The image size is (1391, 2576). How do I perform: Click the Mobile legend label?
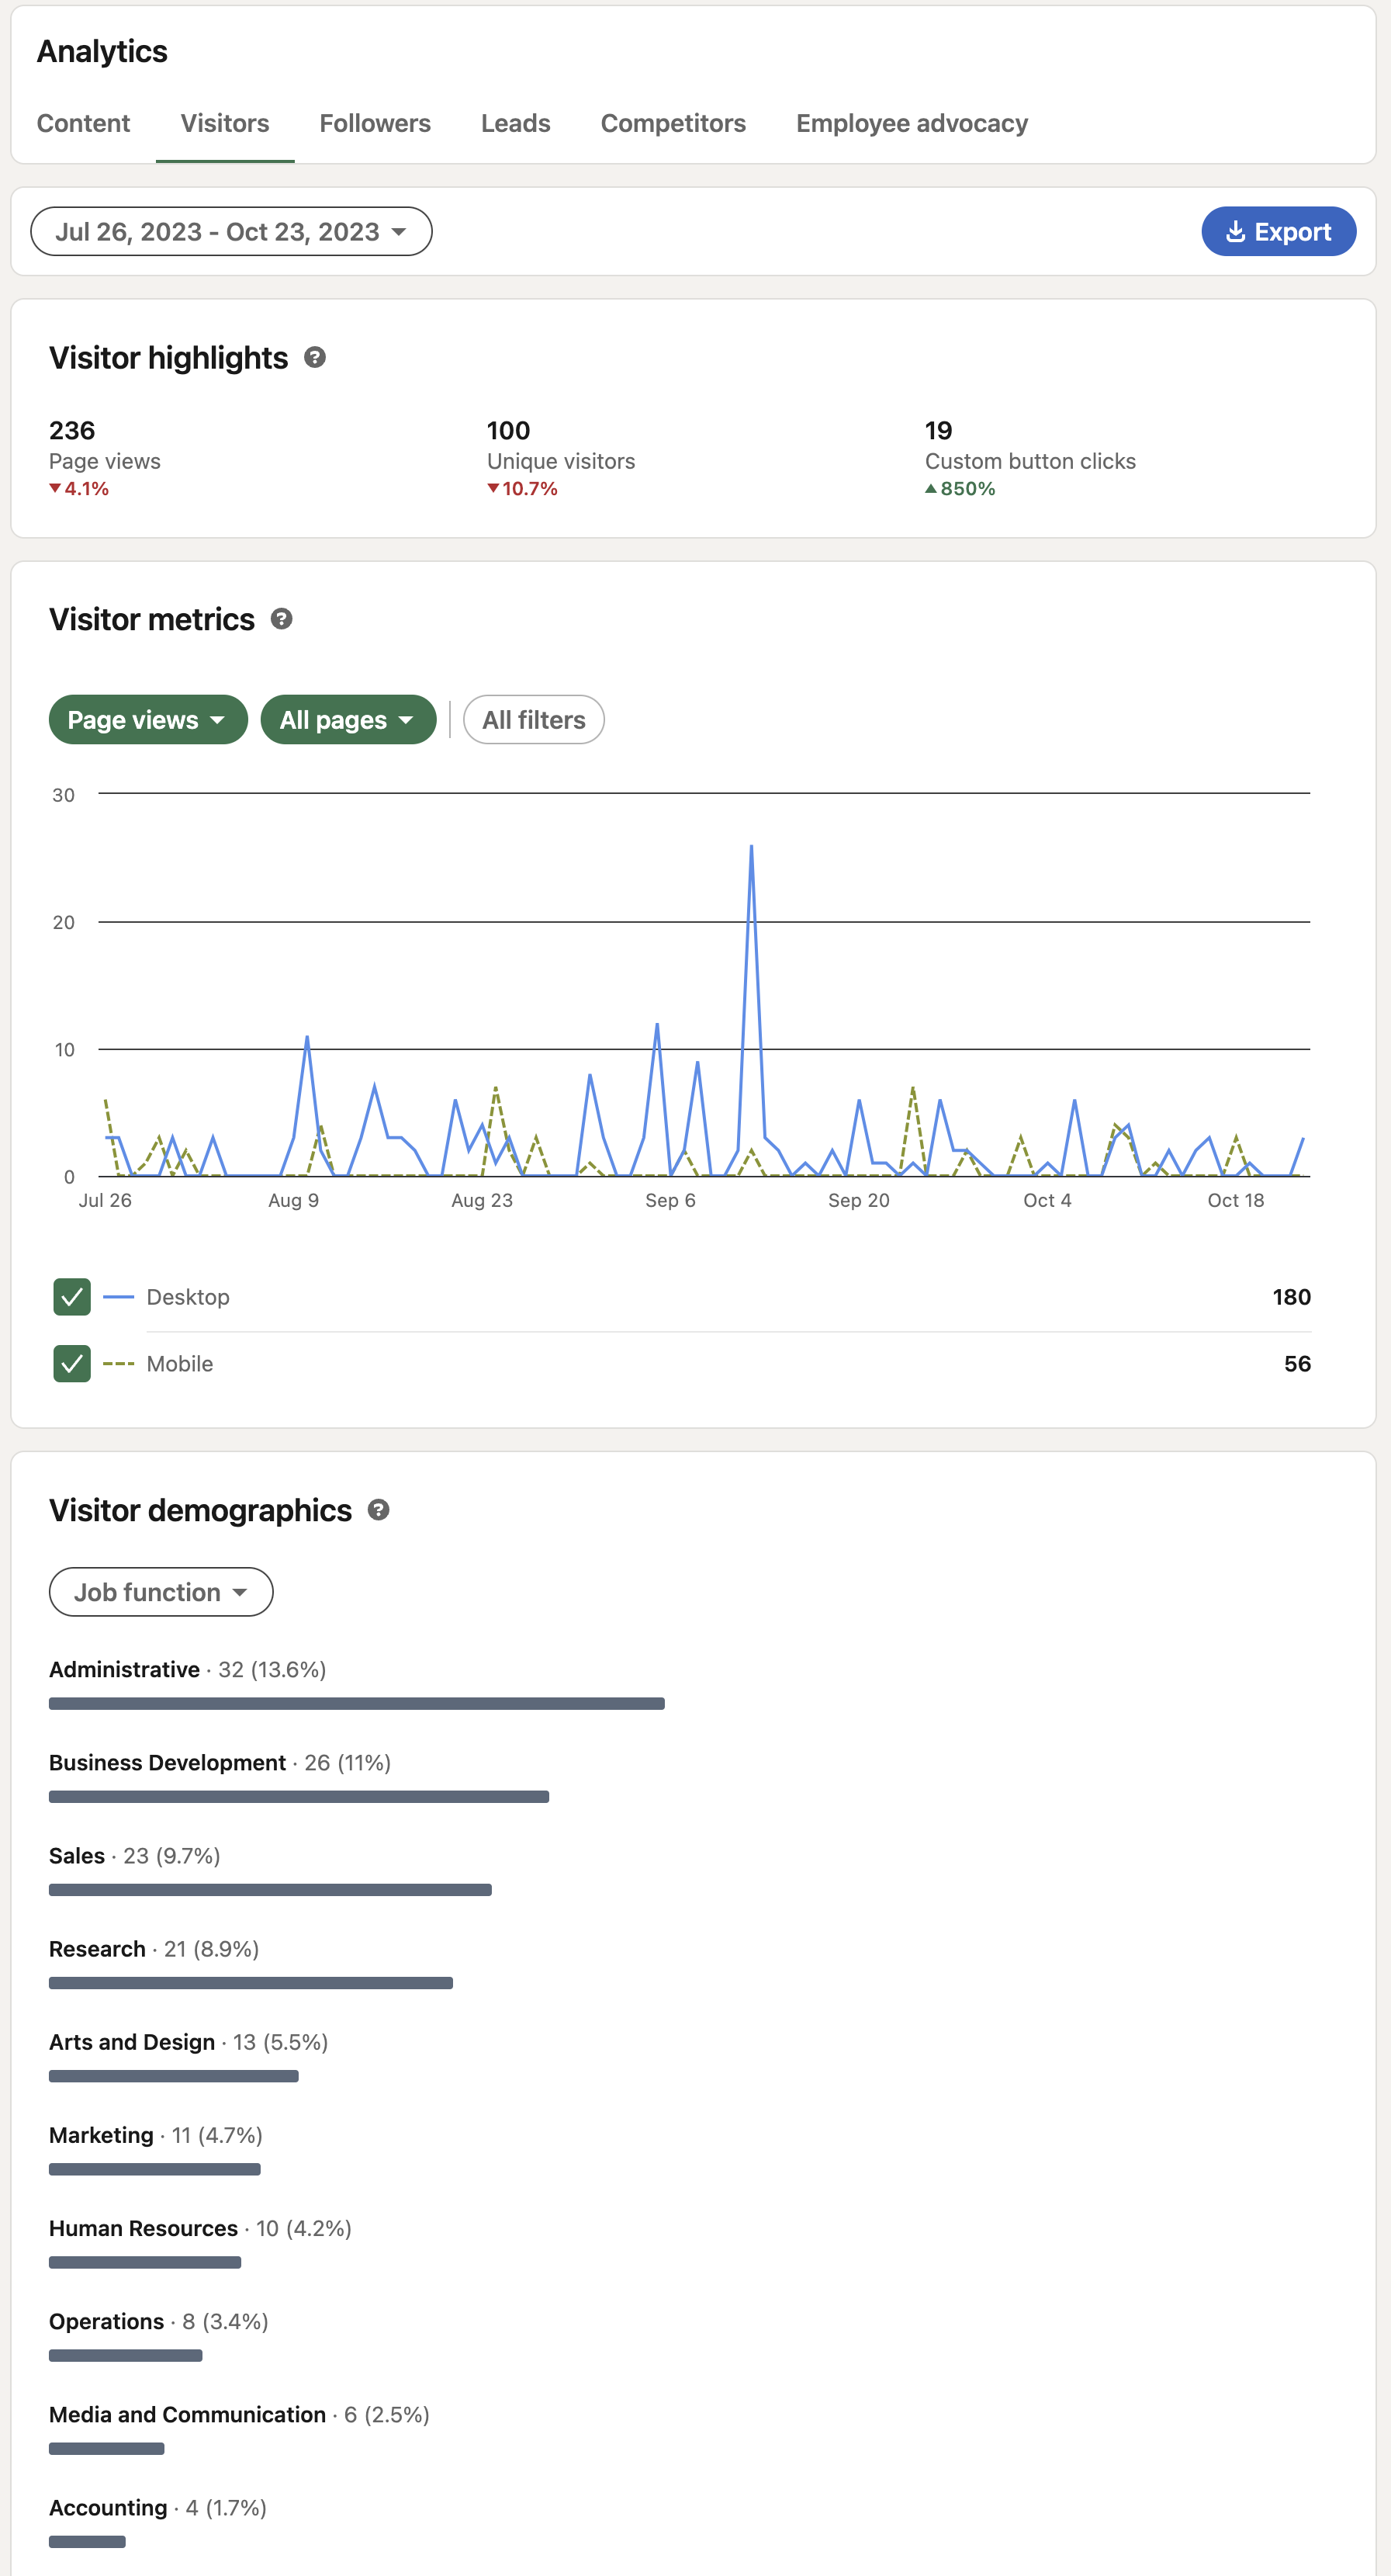point(180,1363)
